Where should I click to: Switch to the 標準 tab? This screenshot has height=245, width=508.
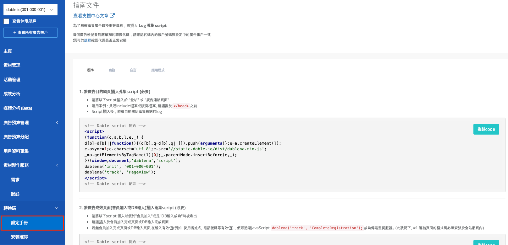tap(91, 70)
